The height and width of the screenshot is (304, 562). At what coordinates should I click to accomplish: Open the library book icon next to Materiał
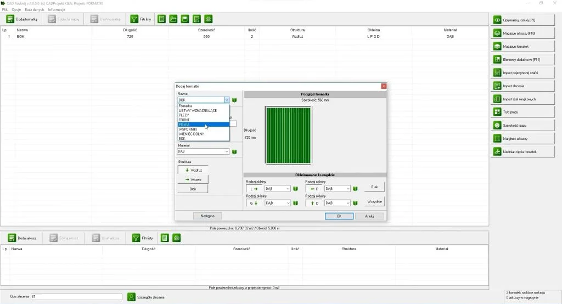pos(234,151)
